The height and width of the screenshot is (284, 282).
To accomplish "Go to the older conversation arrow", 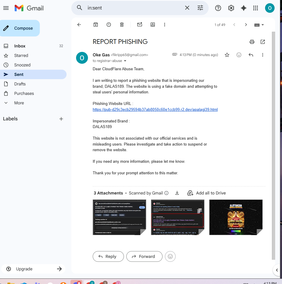I will 246,25.
